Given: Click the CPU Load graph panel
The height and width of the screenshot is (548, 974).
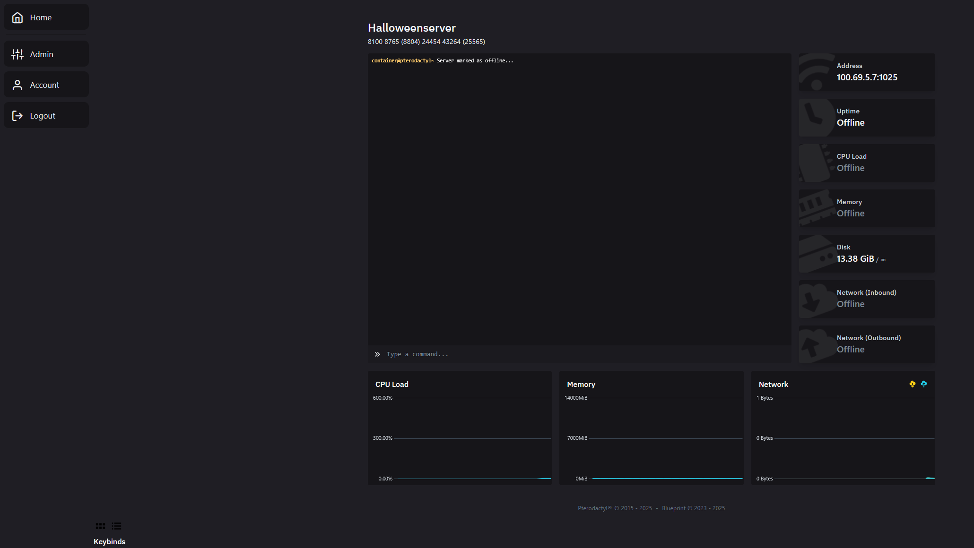Looking at the screenshot, I should (x=460, y=428).
